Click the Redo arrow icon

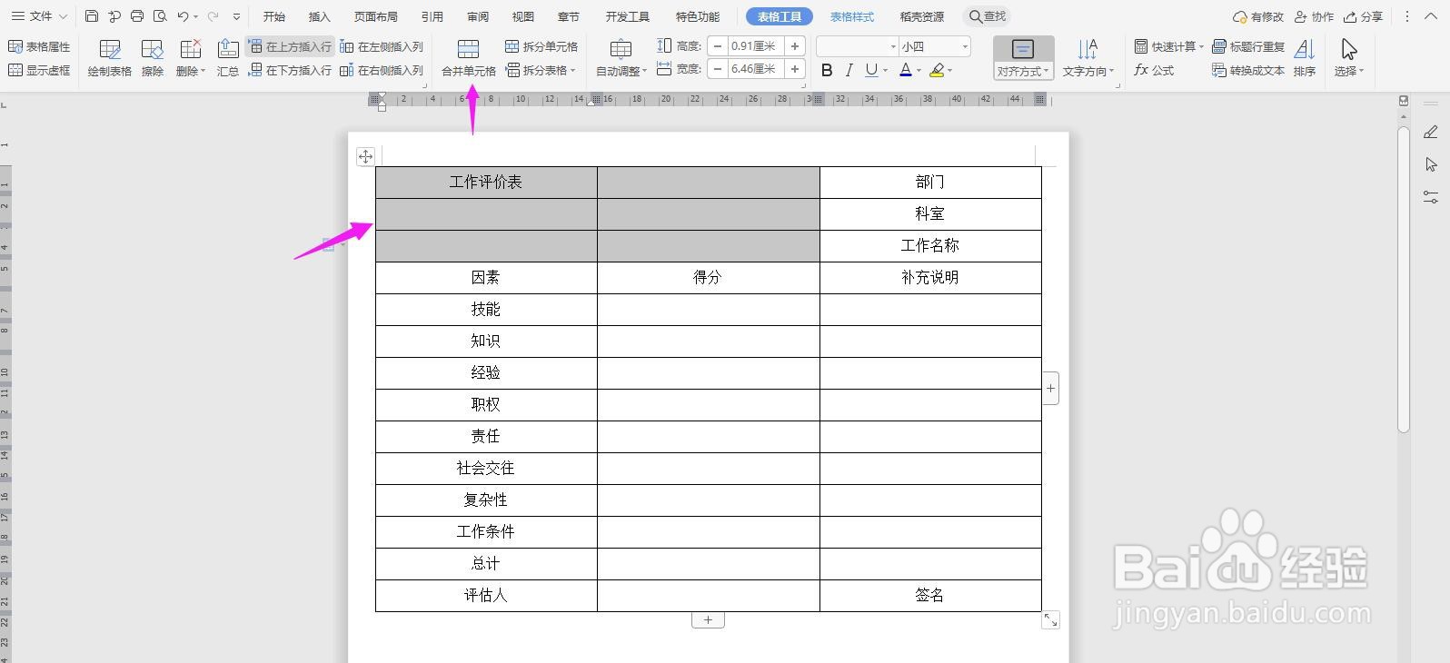(x=214, y=16)
